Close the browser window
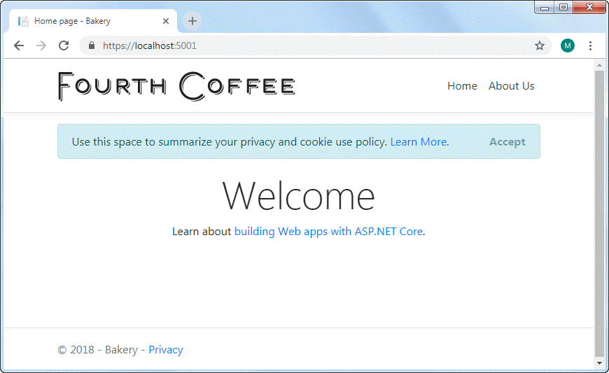Image resolution: width=609 pixels, height=373 pixels. [589, 8]
